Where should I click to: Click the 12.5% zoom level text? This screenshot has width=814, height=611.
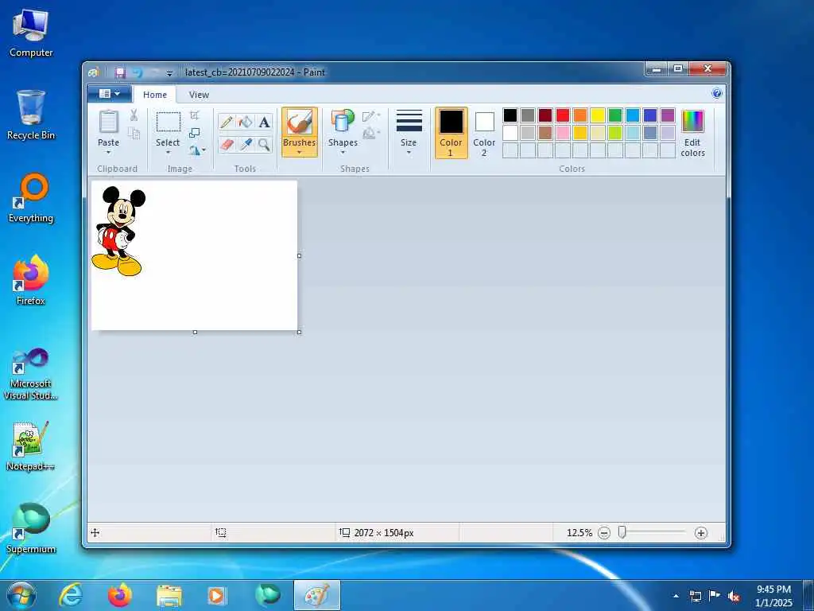point(579,532)
